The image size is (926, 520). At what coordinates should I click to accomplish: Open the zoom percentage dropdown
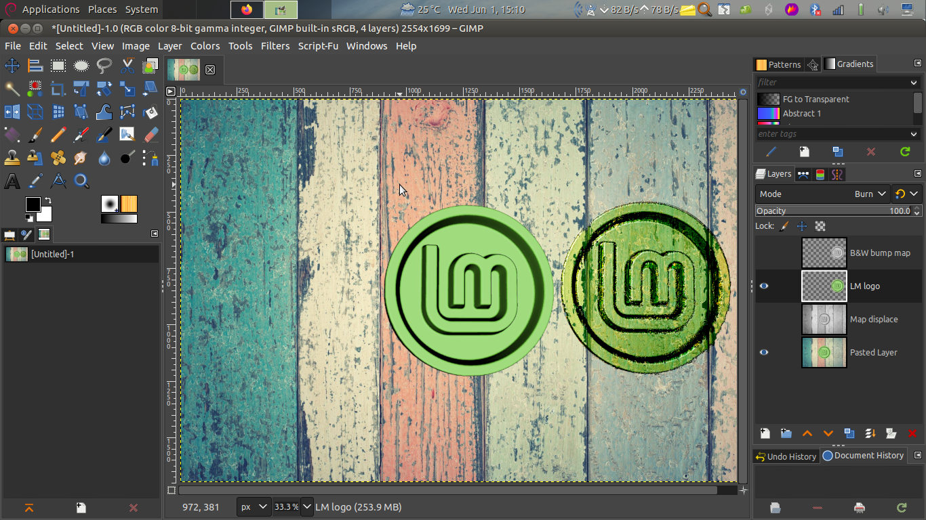[x=306, y=506]
